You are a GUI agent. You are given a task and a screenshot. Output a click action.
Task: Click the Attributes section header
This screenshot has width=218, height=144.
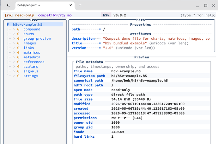[x=141, y=34]
